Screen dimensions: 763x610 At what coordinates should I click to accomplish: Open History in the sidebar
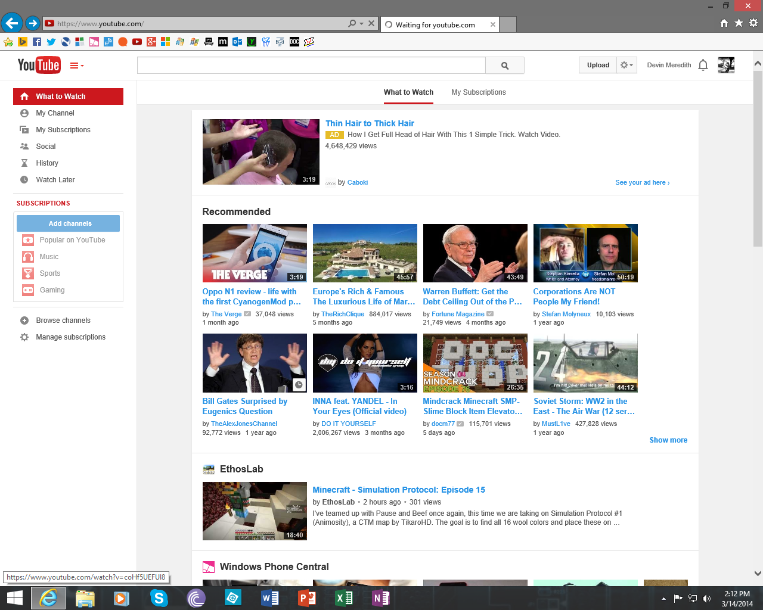[x=46, y=163]
